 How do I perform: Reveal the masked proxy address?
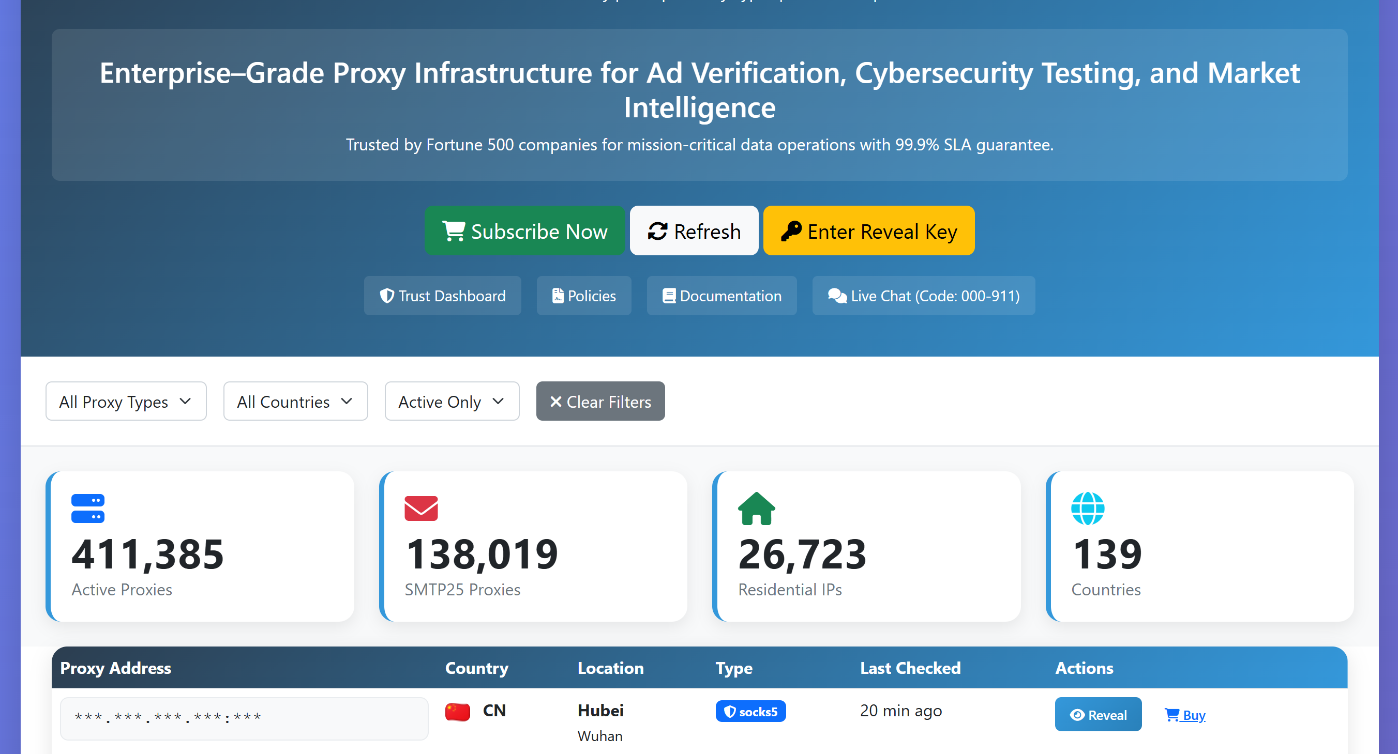coord(1098,714)
